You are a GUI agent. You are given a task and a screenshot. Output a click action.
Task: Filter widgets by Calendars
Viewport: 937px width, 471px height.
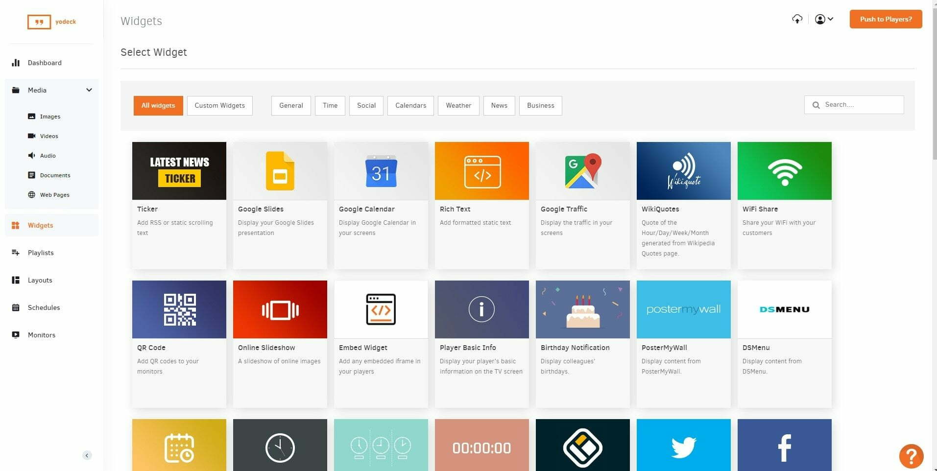tap(410, 106)
